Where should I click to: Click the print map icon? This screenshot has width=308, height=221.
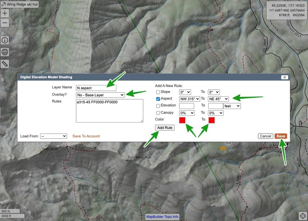(5, 52)
